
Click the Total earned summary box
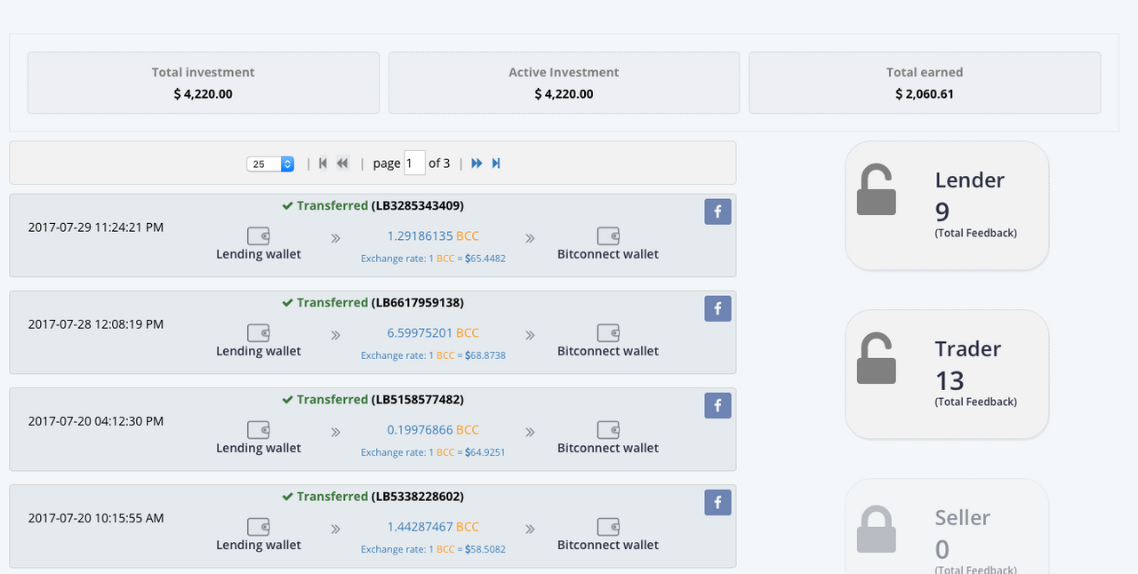tap(925, 83)
